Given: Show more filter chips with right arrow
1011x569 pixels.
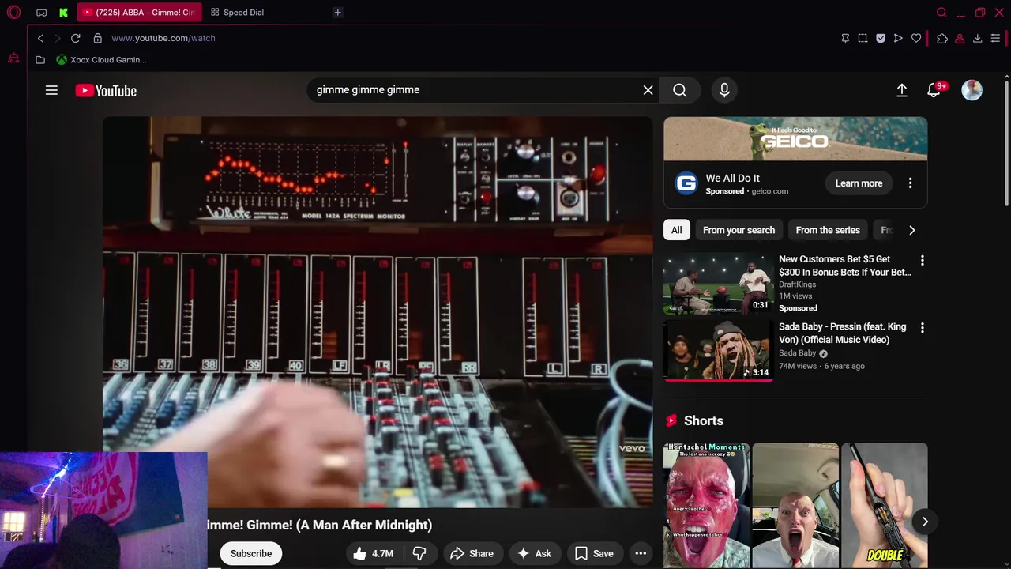Looking at the screenshot, I should click(x=912, y=230).
